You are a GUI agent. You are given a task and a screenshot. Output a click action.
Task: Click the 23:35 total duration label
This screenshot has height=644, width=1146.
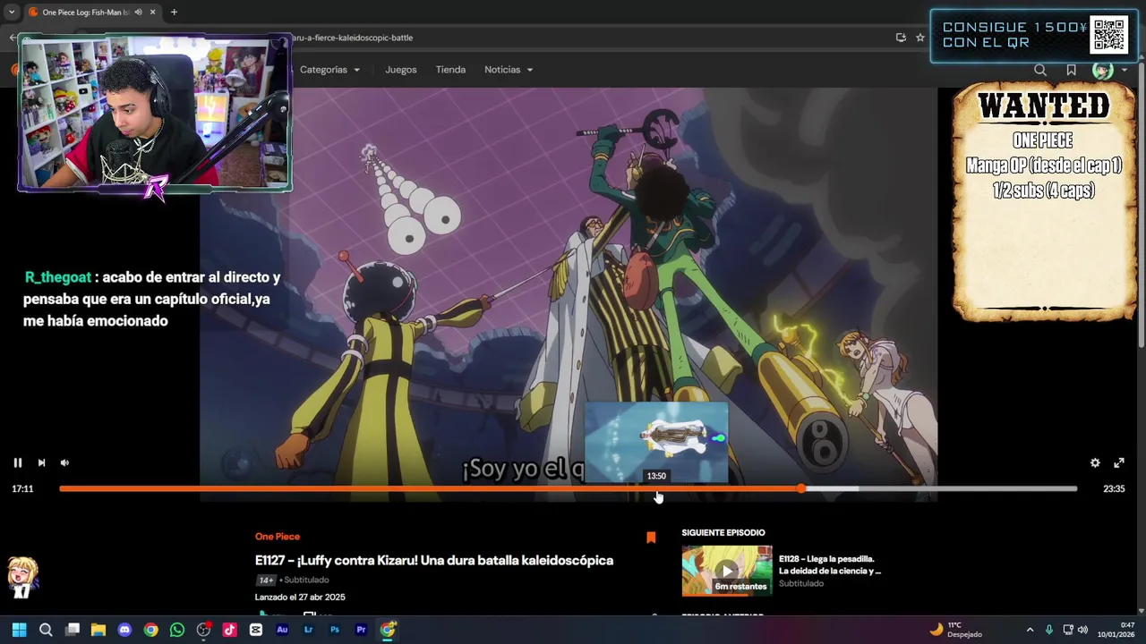(x=1114, y=489)
